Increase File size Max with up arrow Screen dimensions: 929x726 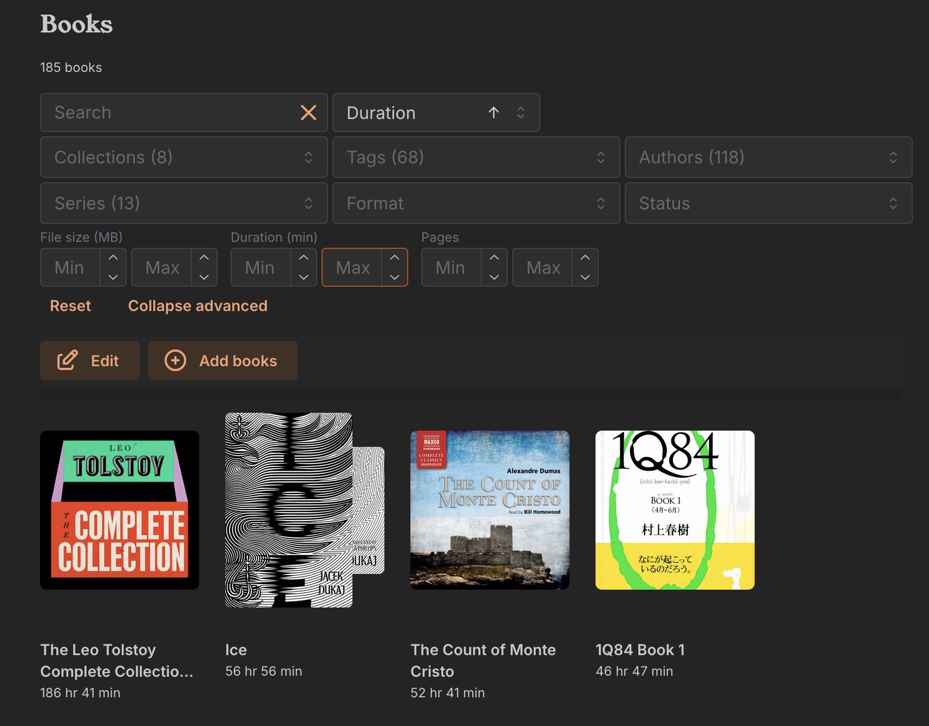coord(204,258)
